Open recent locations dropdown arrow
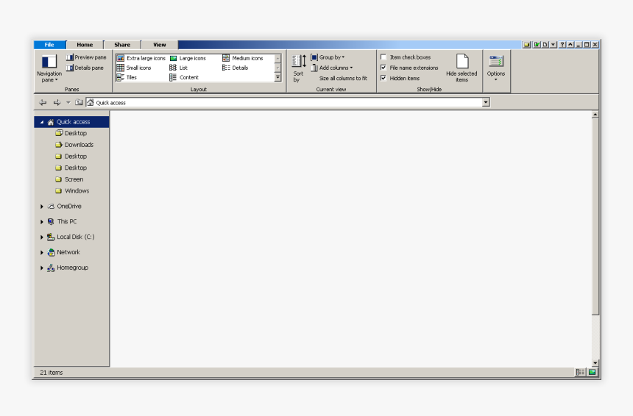633x416 pixels. point(68,103)
